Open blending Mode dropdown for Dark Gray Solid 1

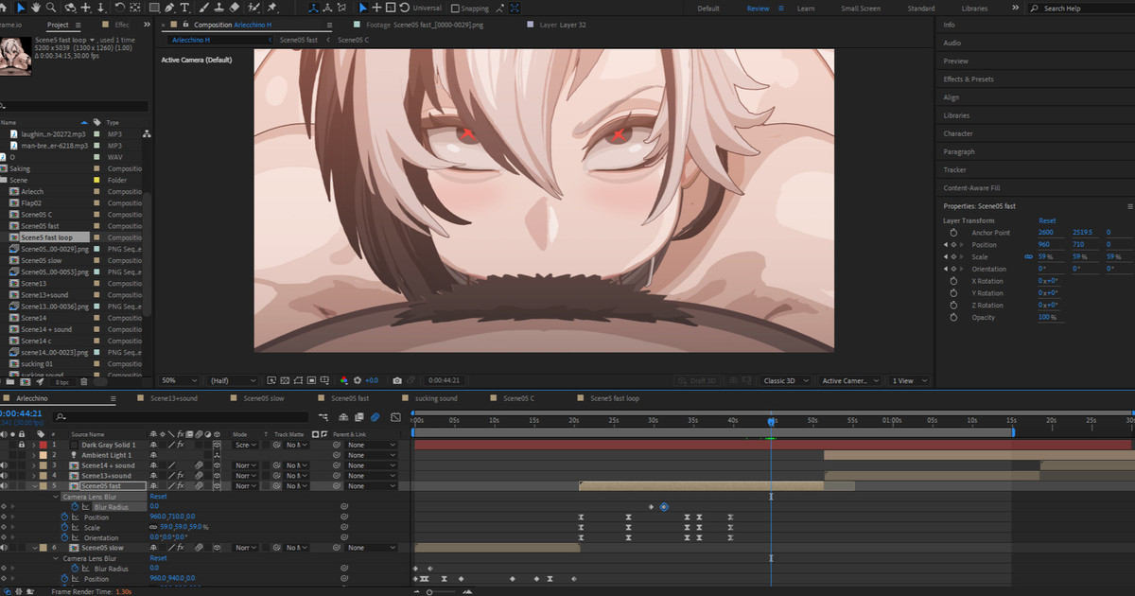coord(244,445)
